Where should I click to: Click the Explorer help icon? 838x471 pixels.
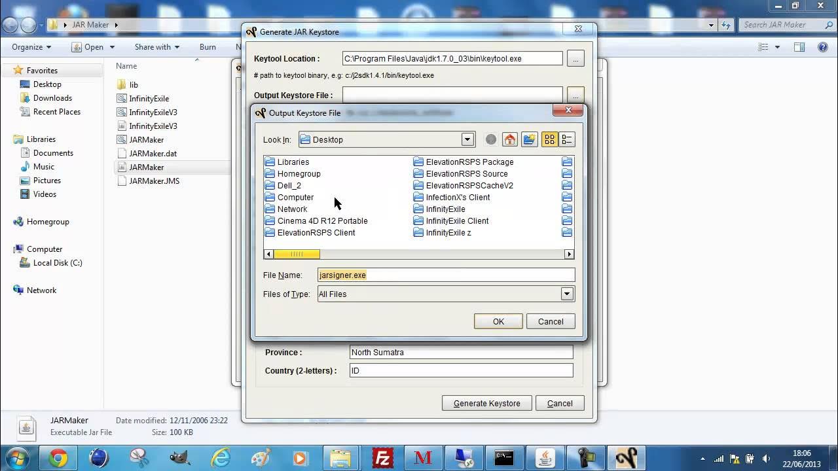coord(823,47)
